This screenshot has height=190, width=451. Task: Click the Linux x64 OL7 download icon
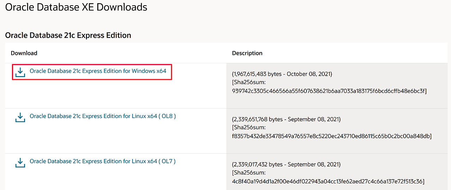[20, 162]
